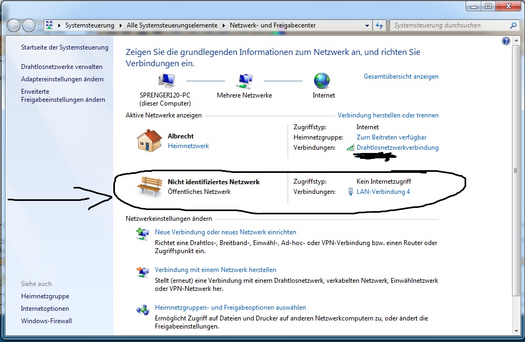This screenshot has width=525, height=342.
Task: Expand the Systemsteuerung breadcrumb arrow
Action: 120,25
